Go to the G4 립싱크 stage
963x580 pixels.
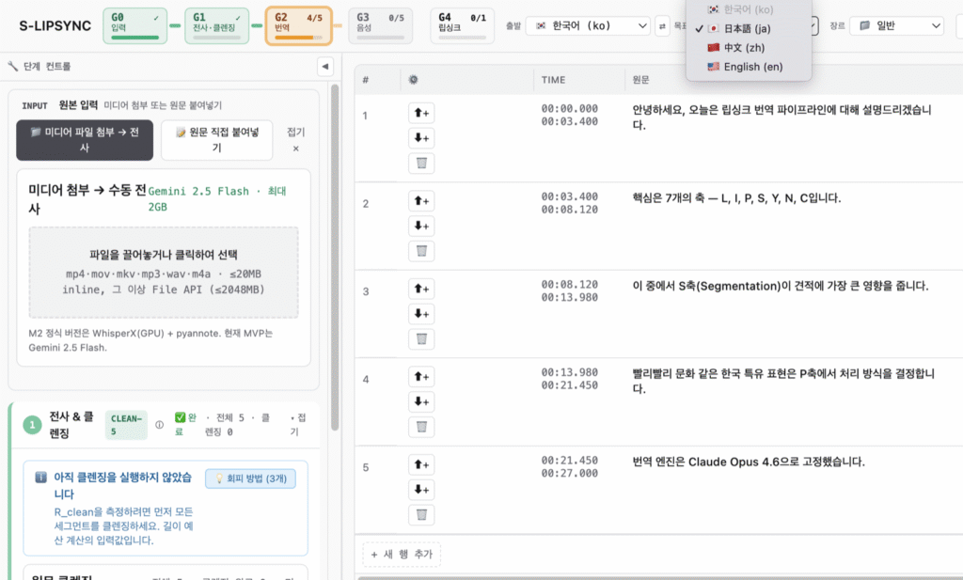462,25
